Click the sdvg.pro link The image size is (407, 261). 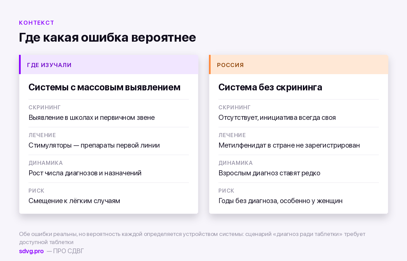pyautogui.click(x=31, y=251)
